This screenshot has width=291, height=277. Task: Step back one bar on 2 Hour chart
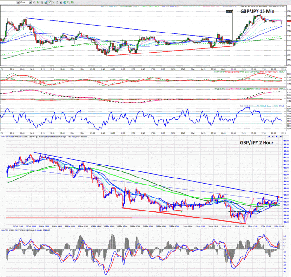click(273, 136)
